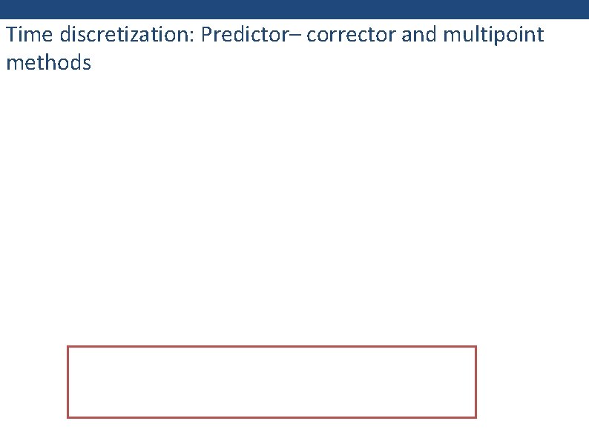This screenshot has width=589, height=441.
Task: Click the bottom-right corner of the red rectangle
Action: [x=476, y=417]
